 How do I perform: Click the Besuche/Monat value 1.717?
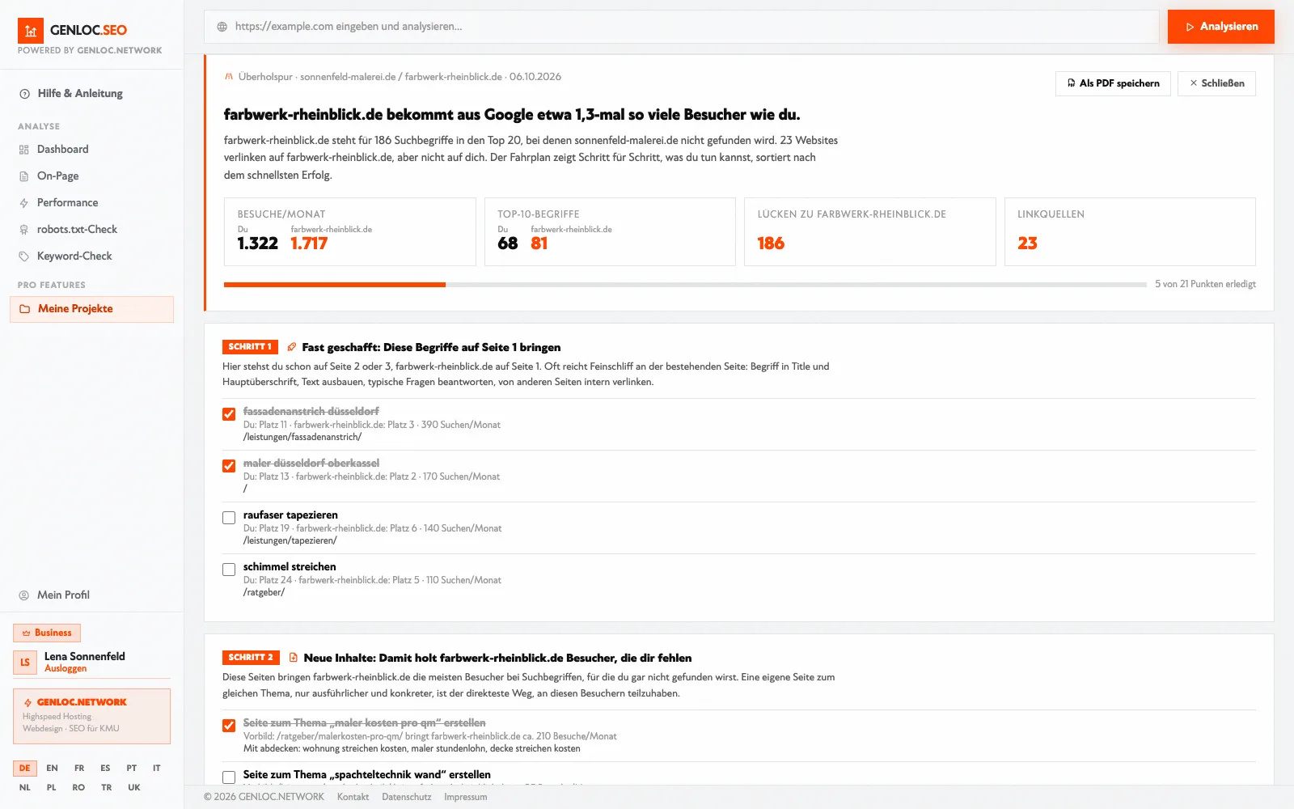coord(309,244)
